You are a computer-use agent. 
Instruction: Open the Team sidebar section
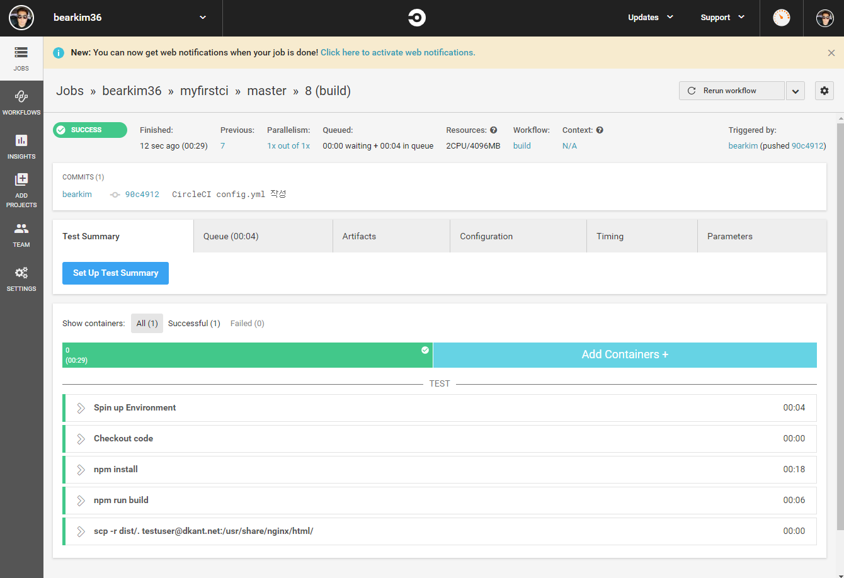click(x=21, y=235)
